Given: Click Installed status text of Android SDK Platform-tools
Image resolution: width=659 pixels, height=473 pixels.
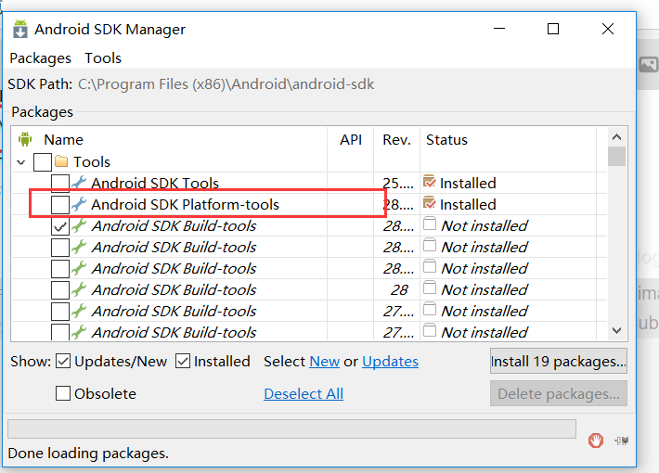Looking at the screenshot, I should point(468,205).
